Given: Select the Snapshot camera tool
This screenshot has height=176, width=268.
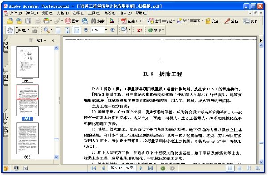Looking at the screenshot, I should (34, 30).
